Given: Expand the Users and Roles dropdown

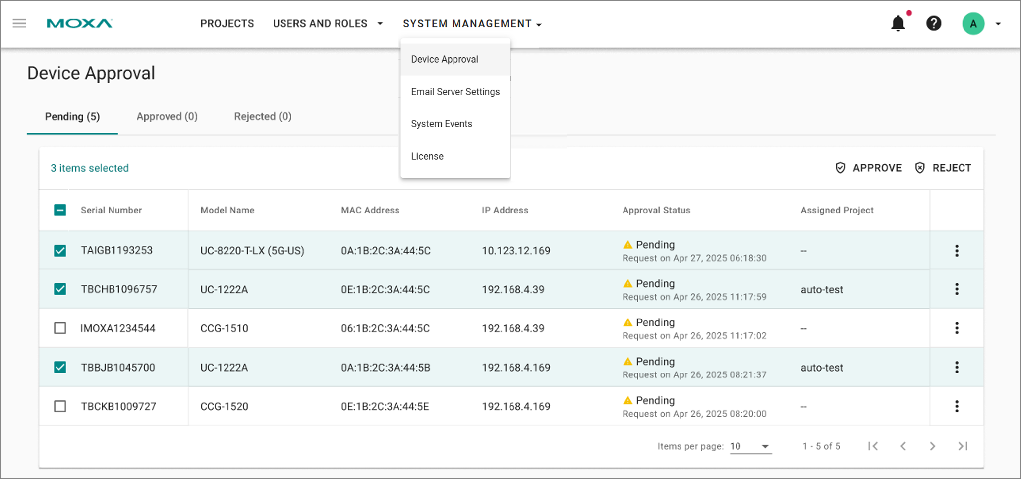Looking at the screenshot, I should pos(328,24).
